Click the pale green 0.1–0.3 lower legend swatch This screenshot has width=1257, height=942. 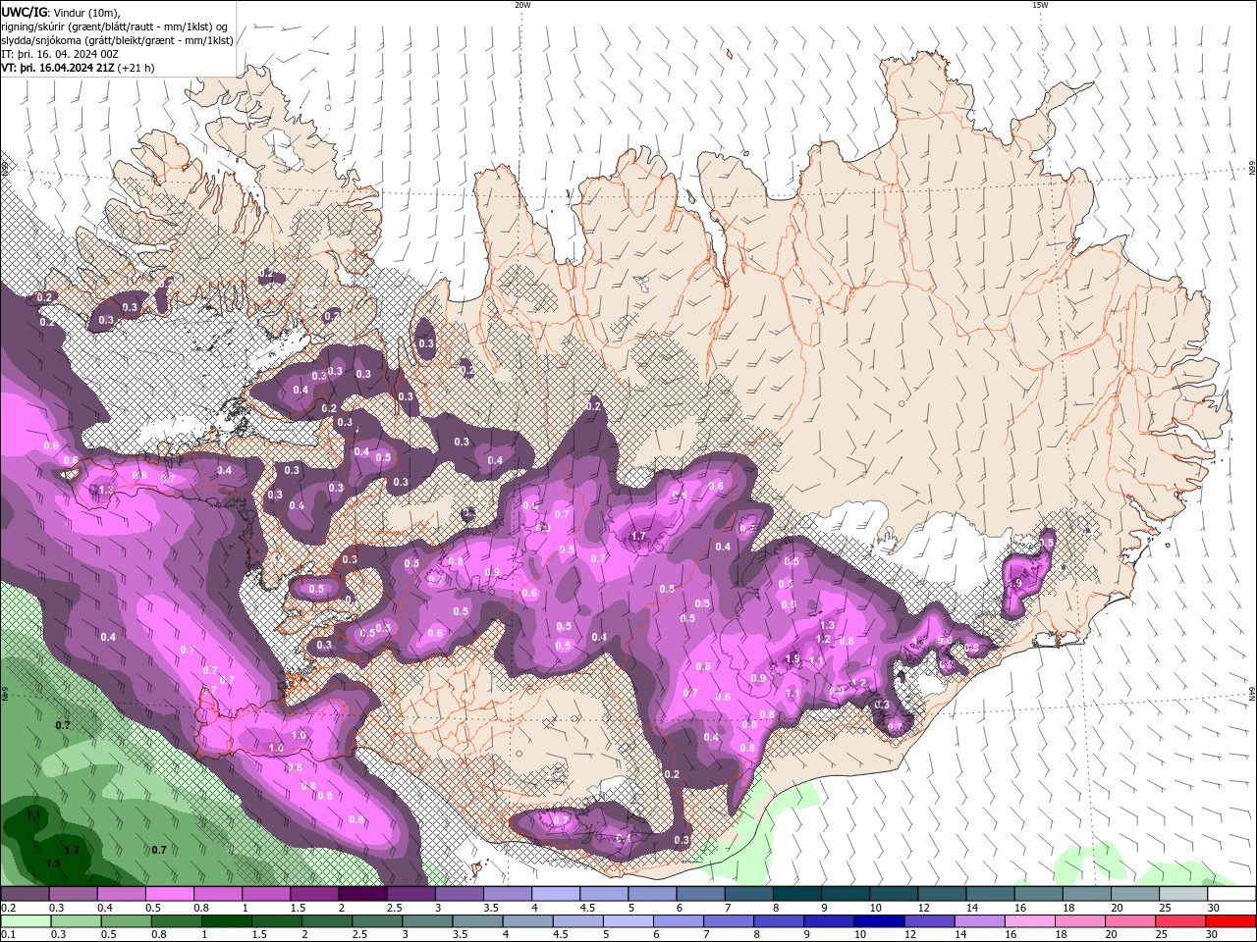point(26,921)
